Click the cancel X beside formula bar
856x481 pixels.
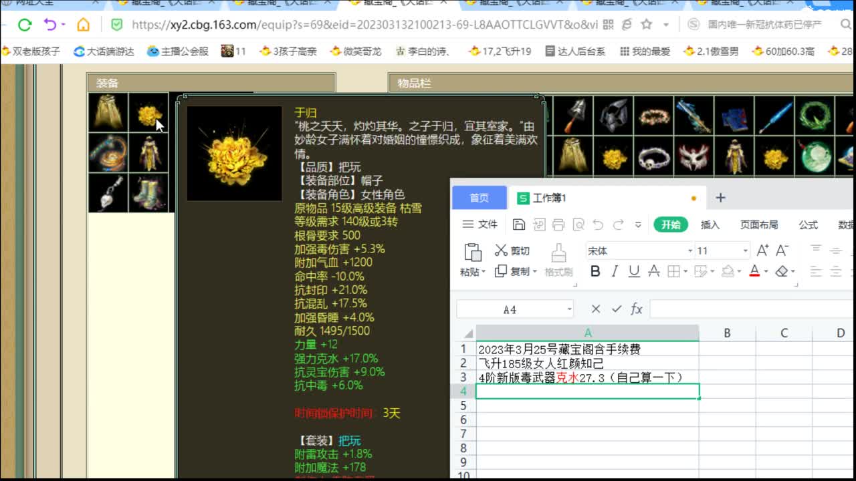coord(596,309)
